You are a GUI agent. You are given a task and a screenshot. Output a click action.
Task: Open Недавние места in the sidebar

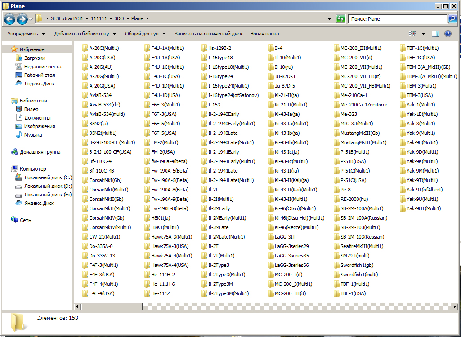pyautogui.click(x=43, y=67)
